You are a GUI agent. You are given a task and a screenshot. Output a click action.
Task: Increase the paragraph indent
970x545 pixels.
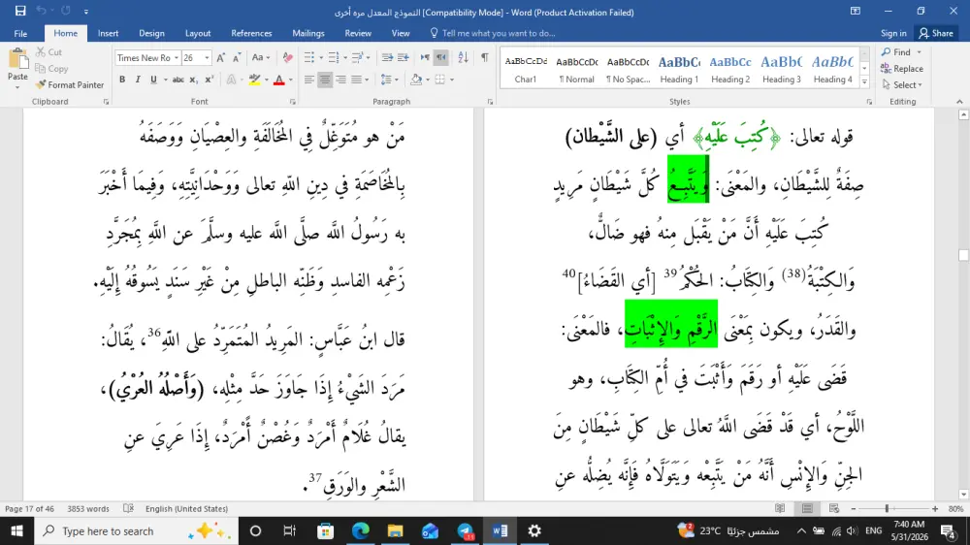[x=403, y=57]
